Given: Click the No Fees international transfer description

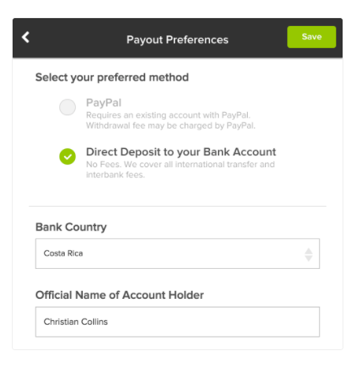Looking at the screenshot, I should tap(181, 170).
